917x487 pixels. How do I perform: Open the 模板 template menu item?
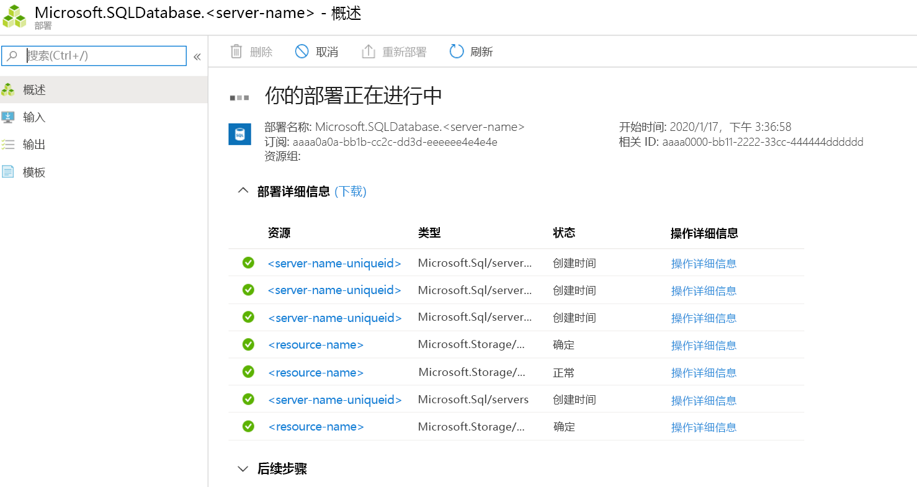104,172
